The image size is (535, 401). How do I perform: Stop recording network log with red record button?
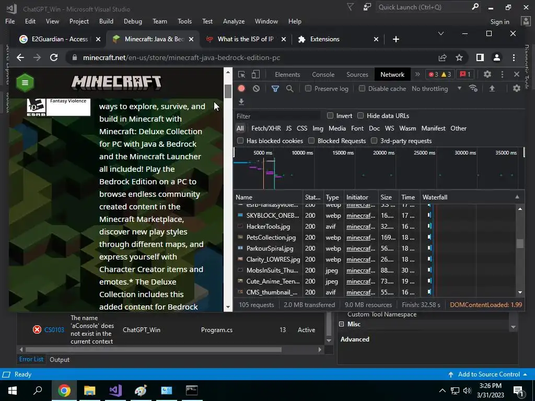tap(241, 88)
